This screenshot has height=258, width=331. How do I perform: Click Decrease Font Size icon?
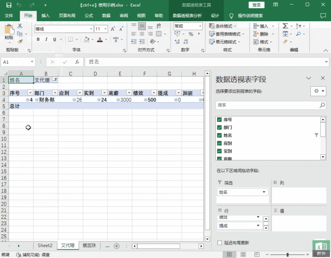click(121, 29)
